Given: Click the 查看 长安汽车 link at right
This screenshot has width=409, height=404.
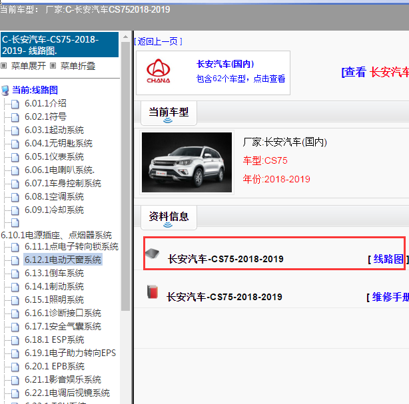Looking at the screenshot, I should (375, 72).
